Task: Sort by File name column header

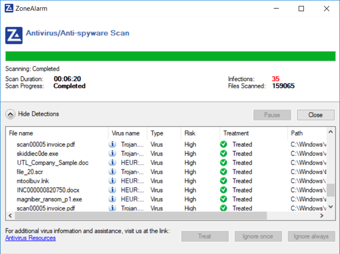Action: click(57, 133)
